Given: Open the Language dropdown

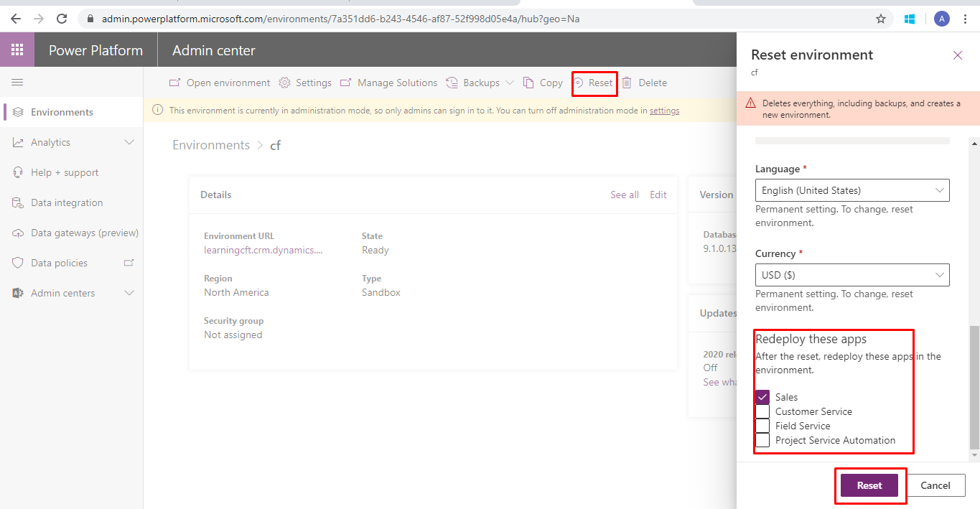Looking at the screenshot, I should [x=852, y=190].
